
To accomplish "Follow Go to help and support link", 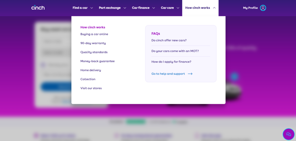I will click(x=168, y=74).
